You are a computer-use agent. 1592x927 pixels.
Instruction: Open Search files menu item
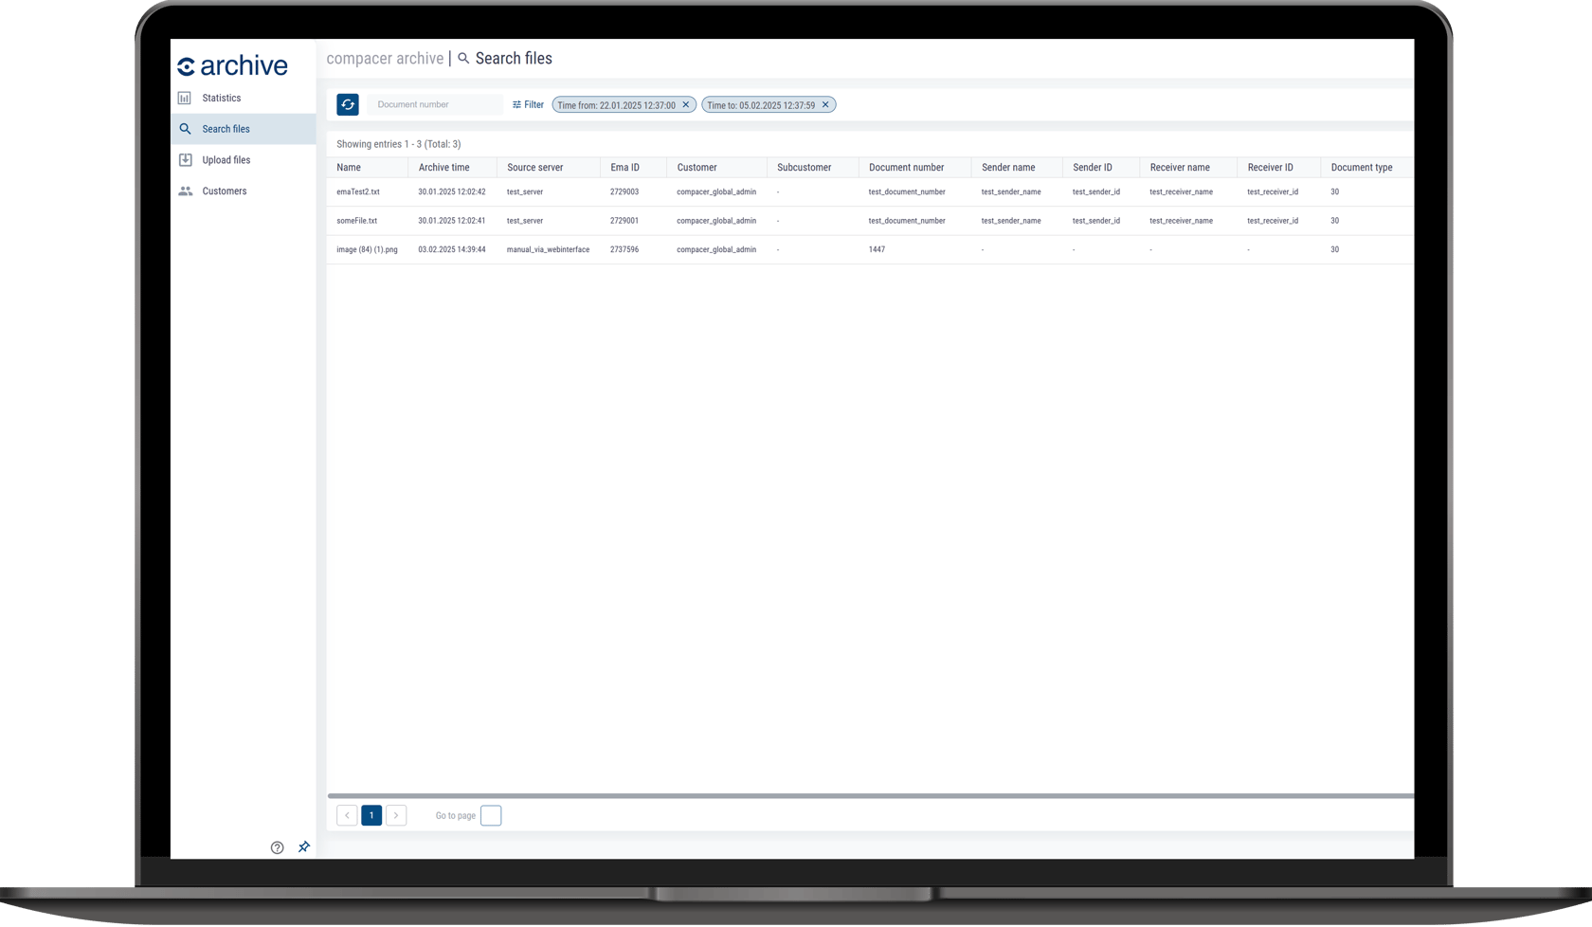244,129
